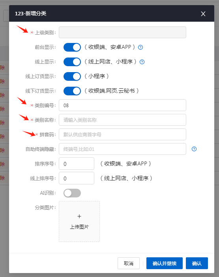
Task: Click the blue 确认 button
Action: 197,263
